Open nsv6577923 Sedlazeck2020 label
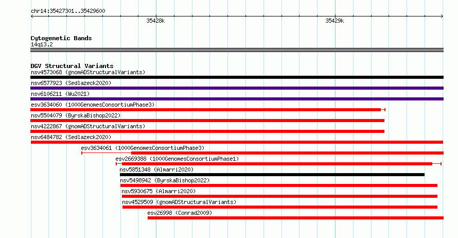The image size is (458, 238). 71,83
